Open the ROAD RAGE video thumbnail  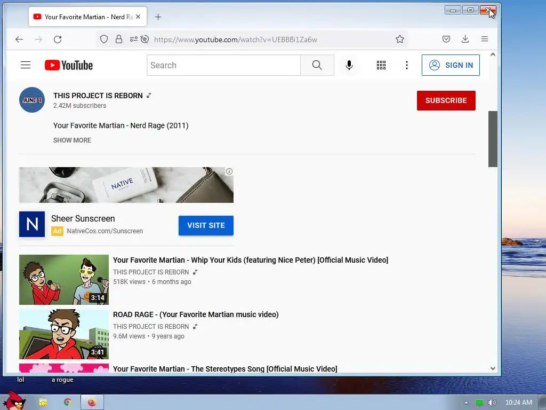(64, 334)
